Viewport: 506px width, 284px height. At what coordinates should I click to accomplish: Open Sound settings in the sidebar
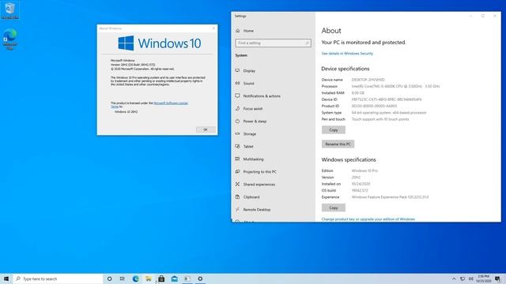pyautogui.click(x=248, y=84)
